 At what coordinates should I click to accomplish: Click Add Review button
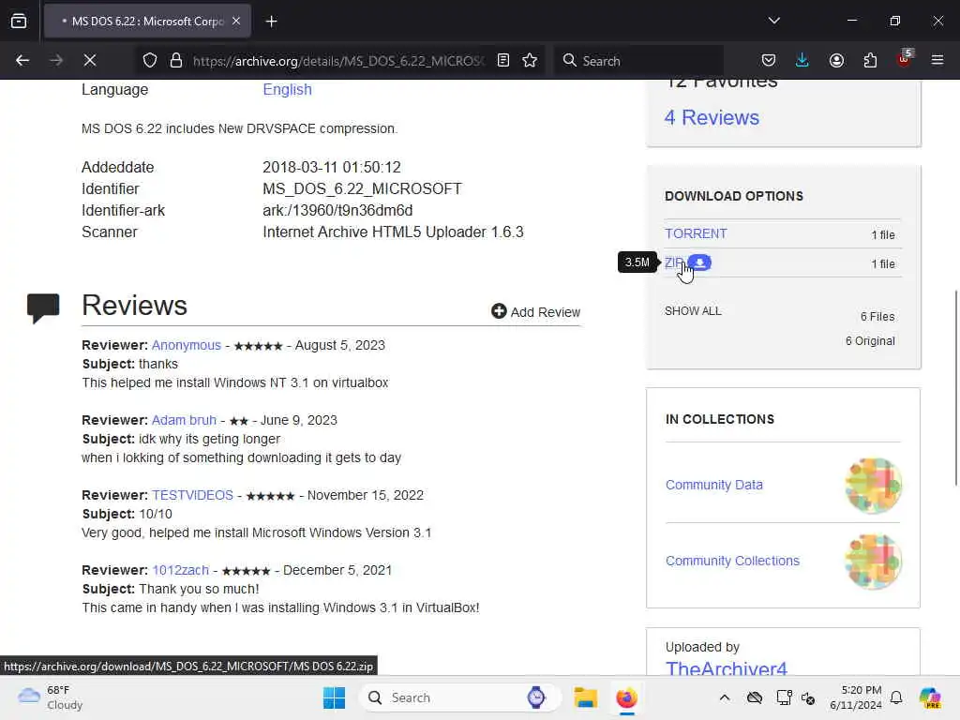(535, 311)
